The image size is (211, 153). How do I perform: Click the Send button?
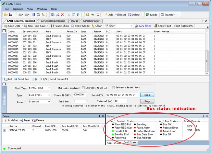point(147,95)
